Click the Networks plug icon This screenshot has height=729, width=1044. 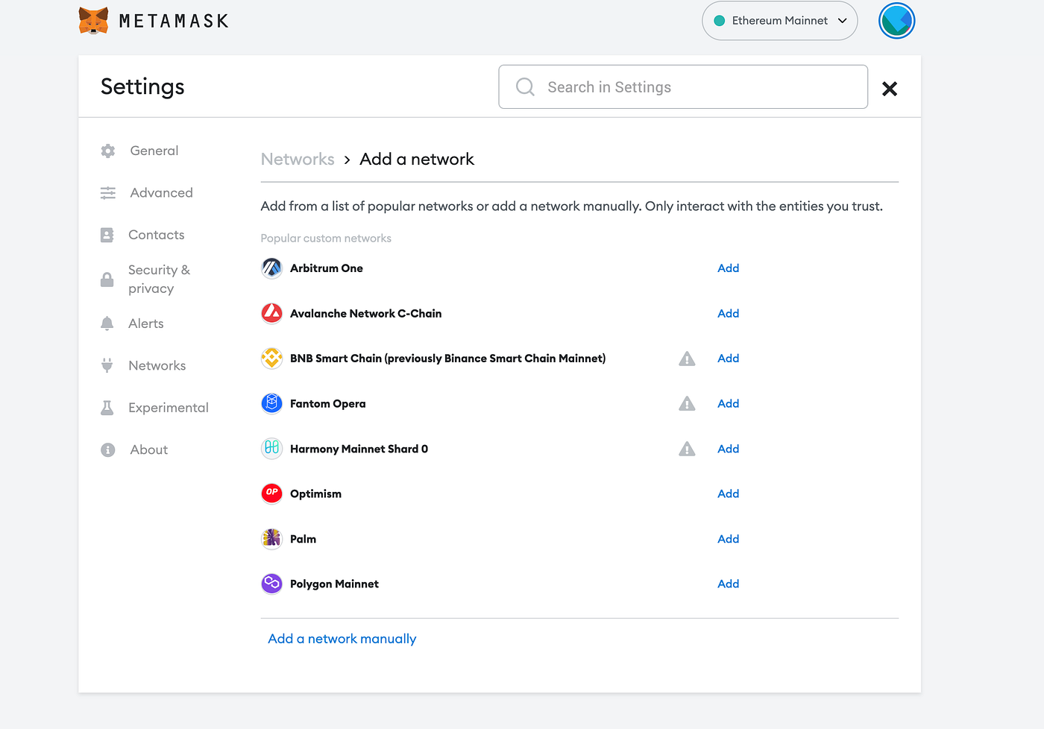(x=107, y=365)
